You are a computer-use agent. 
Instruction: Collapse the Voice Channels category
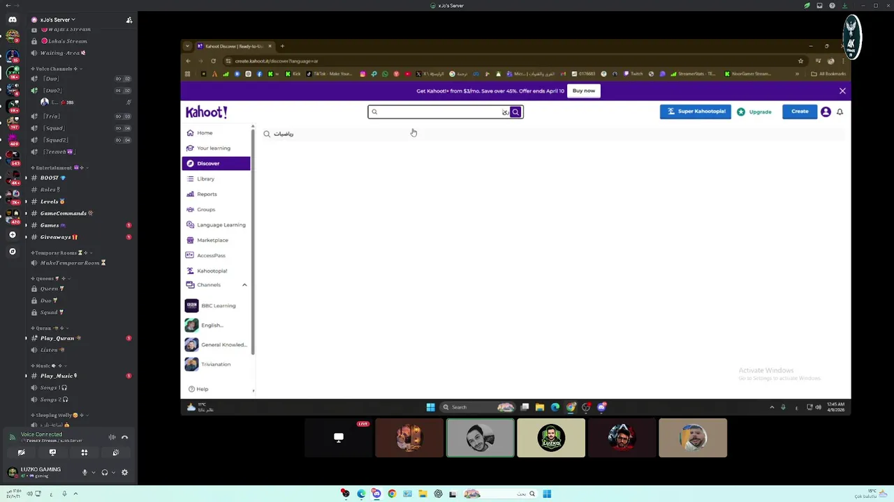click(x=57, y=68)
